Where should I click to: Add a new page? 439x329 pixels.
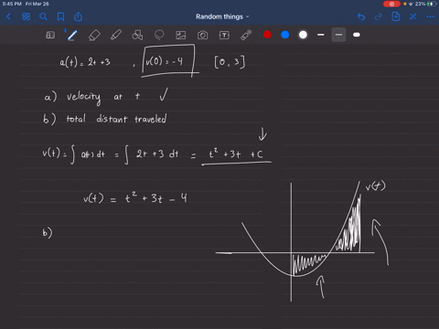click(x=396, y=16)
